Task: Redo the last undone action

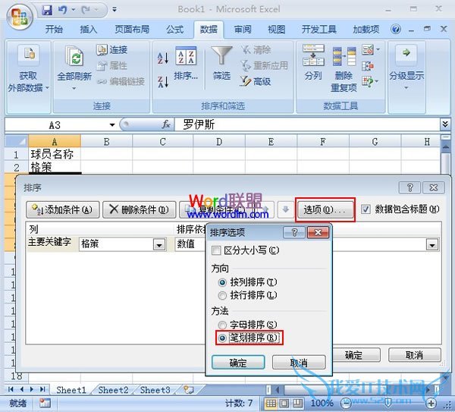Action: click(86, 10)
